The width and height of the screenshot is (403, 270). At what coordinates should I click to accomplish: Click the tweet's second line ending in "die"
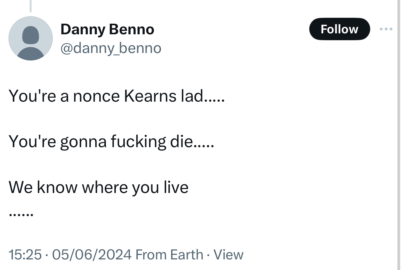click(x=111, y=142)
